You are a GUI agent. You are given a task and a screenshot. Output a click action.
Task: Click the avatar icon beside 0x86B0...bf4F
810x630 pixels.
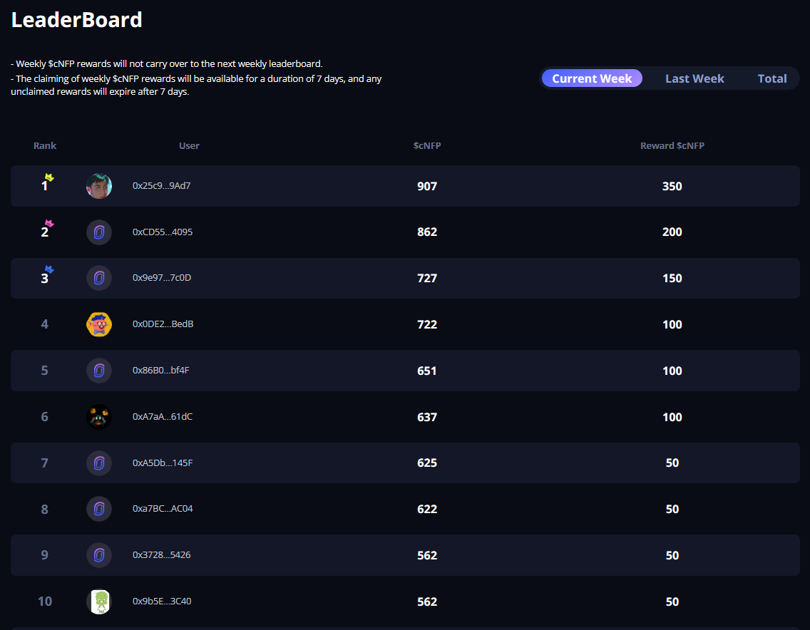click(x=99, y=371)
